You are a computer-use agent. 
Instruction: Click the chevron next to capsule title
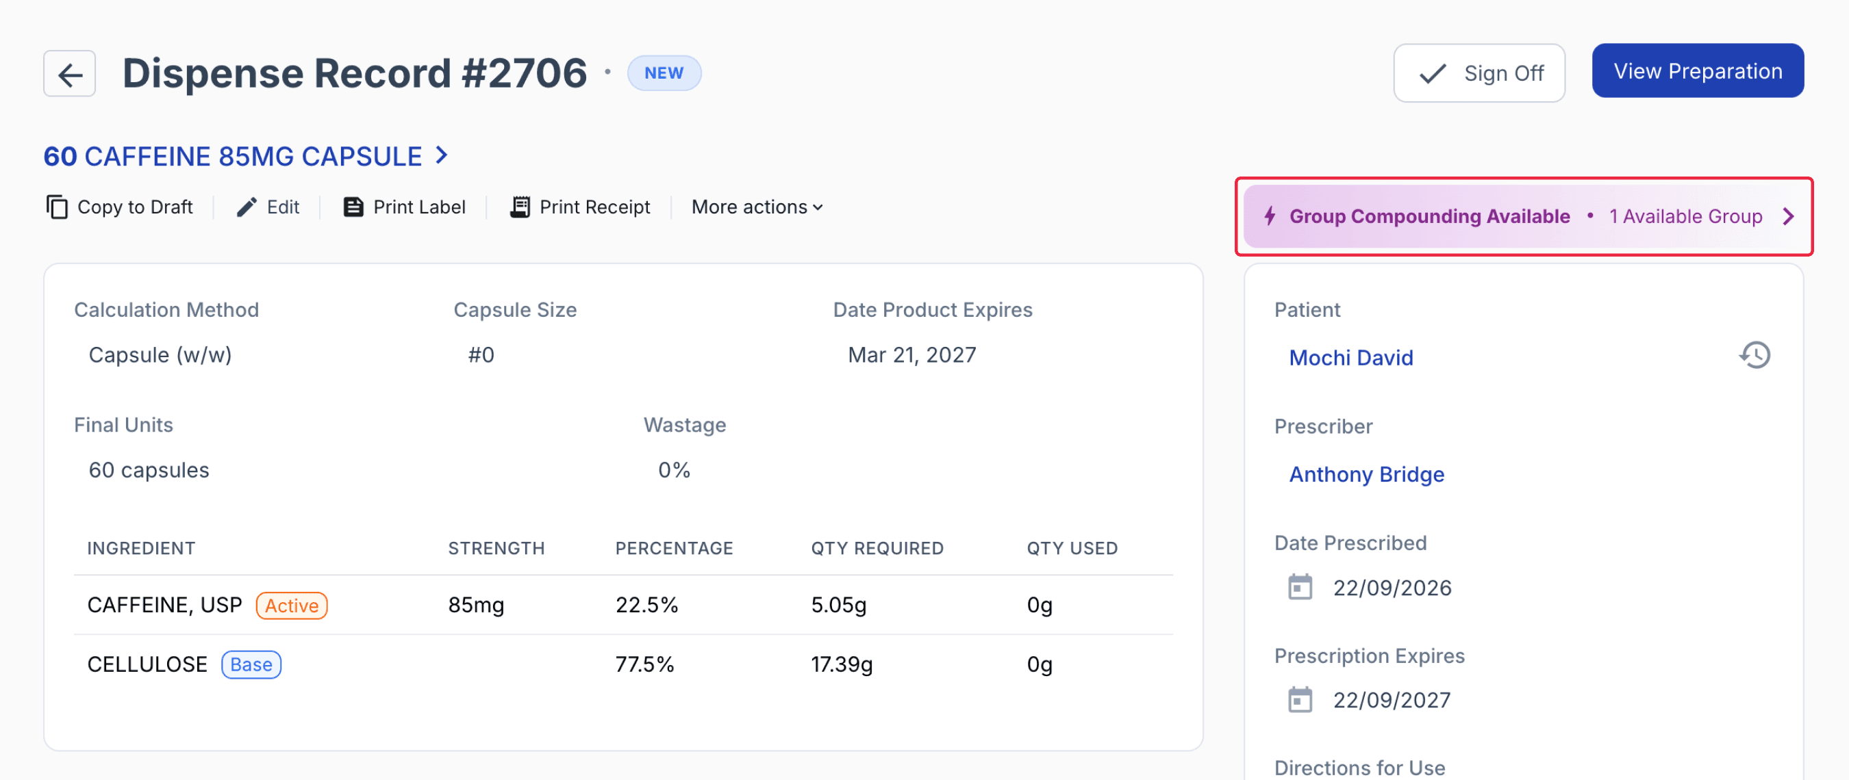coord(442,155)
